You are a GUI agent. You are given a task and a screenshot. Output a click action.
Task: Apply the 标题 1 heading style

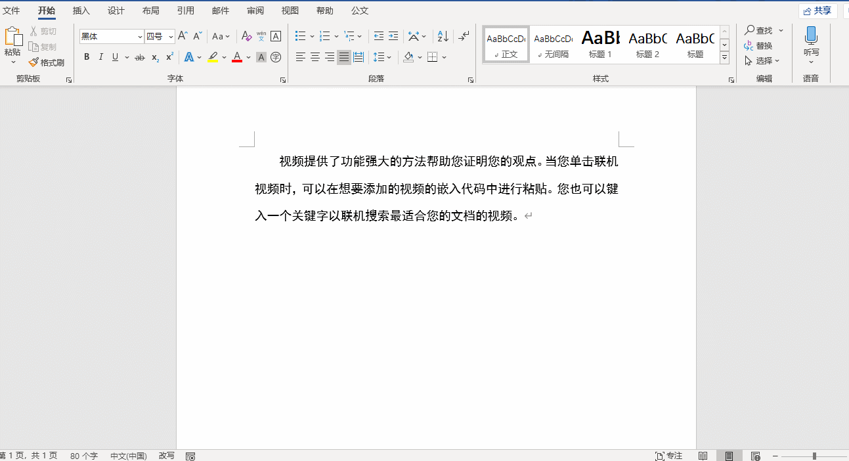(600, 45)
